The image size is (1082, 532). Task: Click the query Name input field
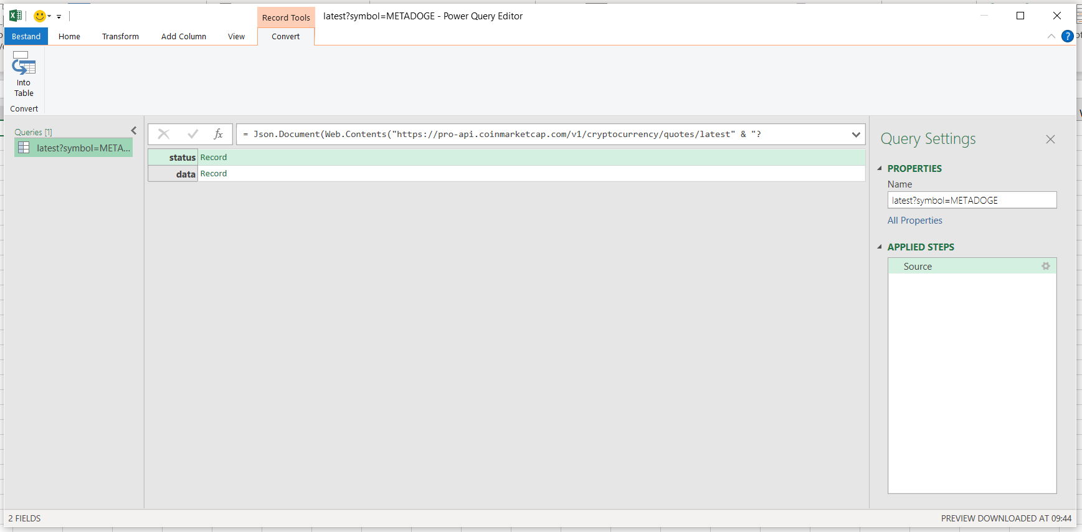pos(972,200)
